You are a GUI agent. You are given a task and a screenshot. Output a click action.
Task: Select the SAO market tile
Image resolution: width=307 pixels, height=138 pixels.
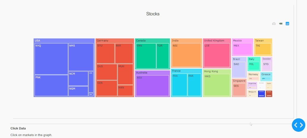click(239, 69)
